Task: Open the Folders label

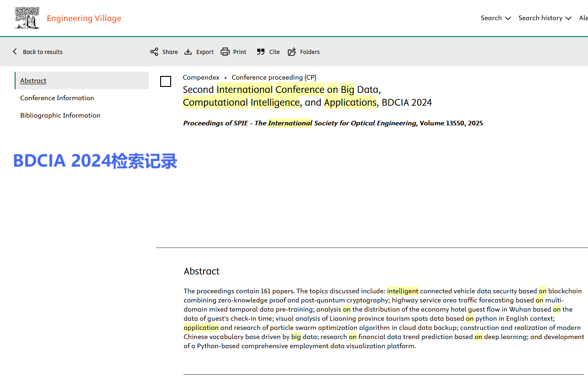Action: pos(310,52)
